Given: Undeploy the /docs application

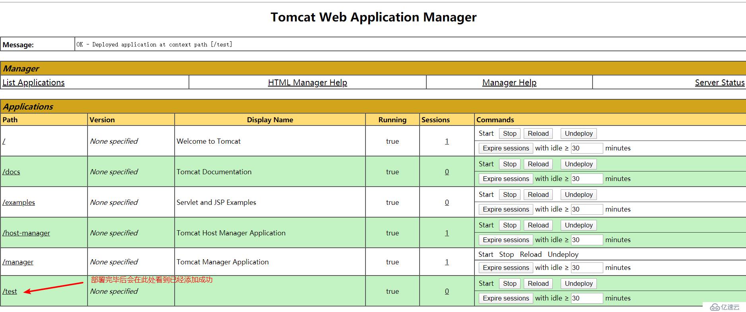Looking at the screenshot, I should pyautogui.click(x=579, y=164).
